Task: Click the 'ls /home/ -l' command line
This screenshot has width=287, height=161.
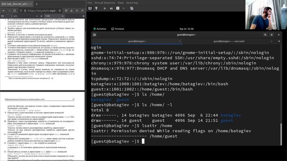Action: tap(131, 105)
